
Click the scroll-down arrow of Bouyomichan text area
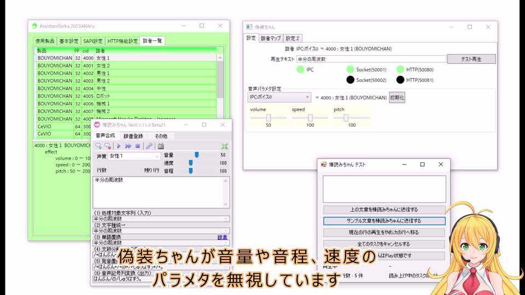[226, 204]
